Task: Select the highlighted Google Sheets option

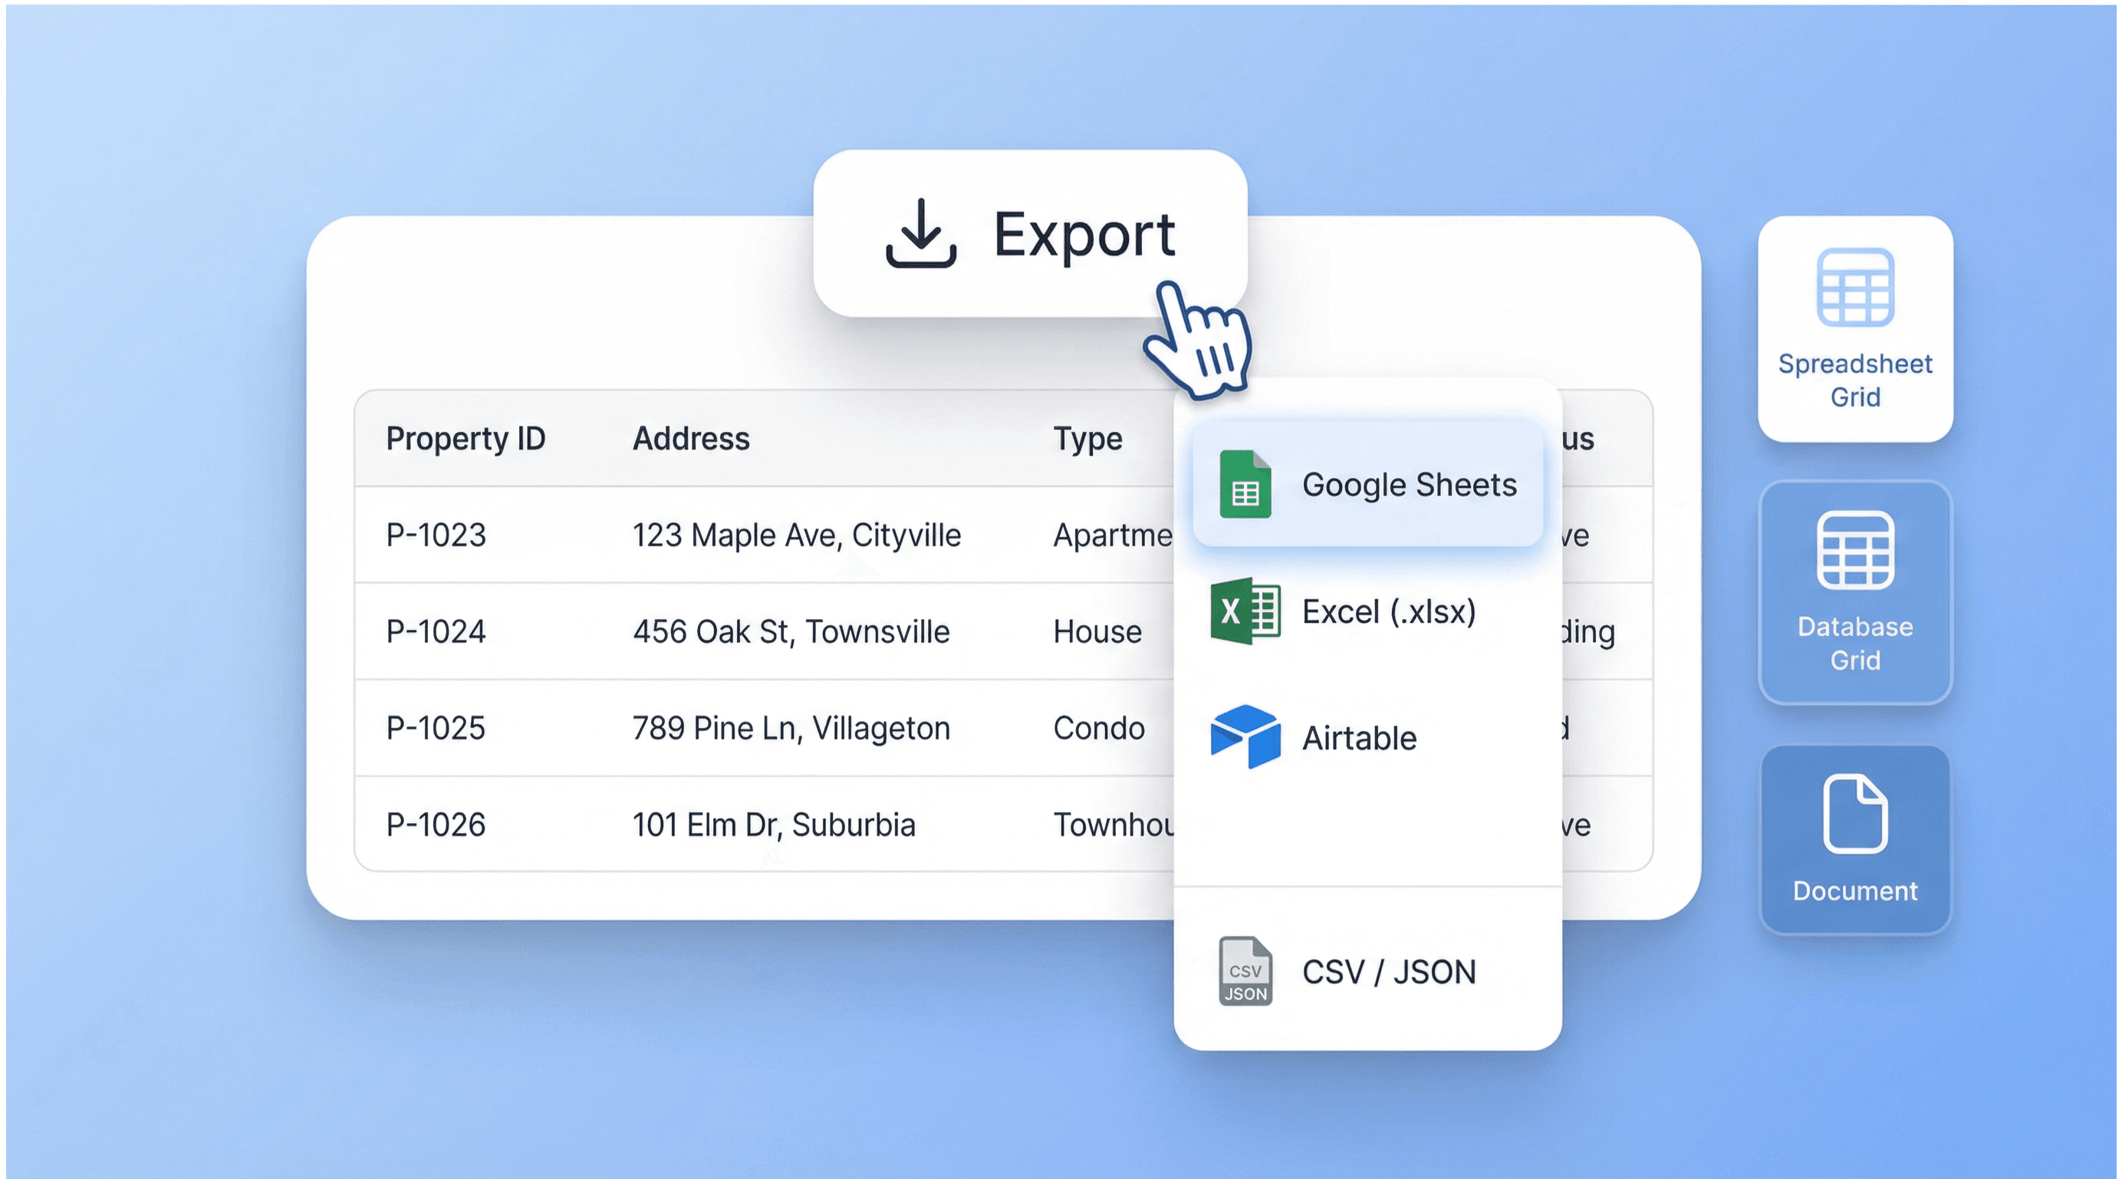Action: click(x=1367, y=486)
